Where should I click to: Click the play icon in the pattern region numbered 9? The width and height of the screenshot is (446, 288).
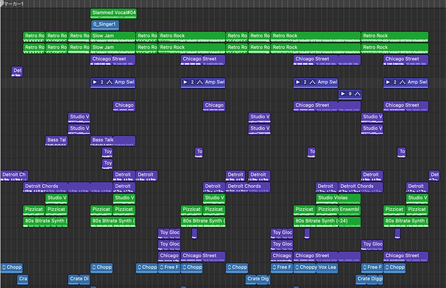click(343, 94)
